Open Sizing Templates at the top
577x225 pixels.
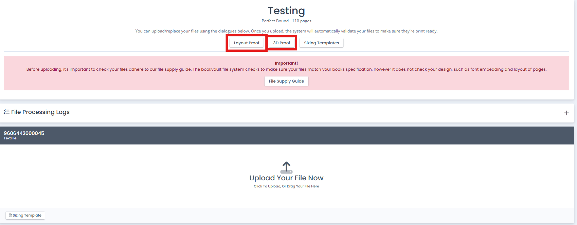coord(321,43)
